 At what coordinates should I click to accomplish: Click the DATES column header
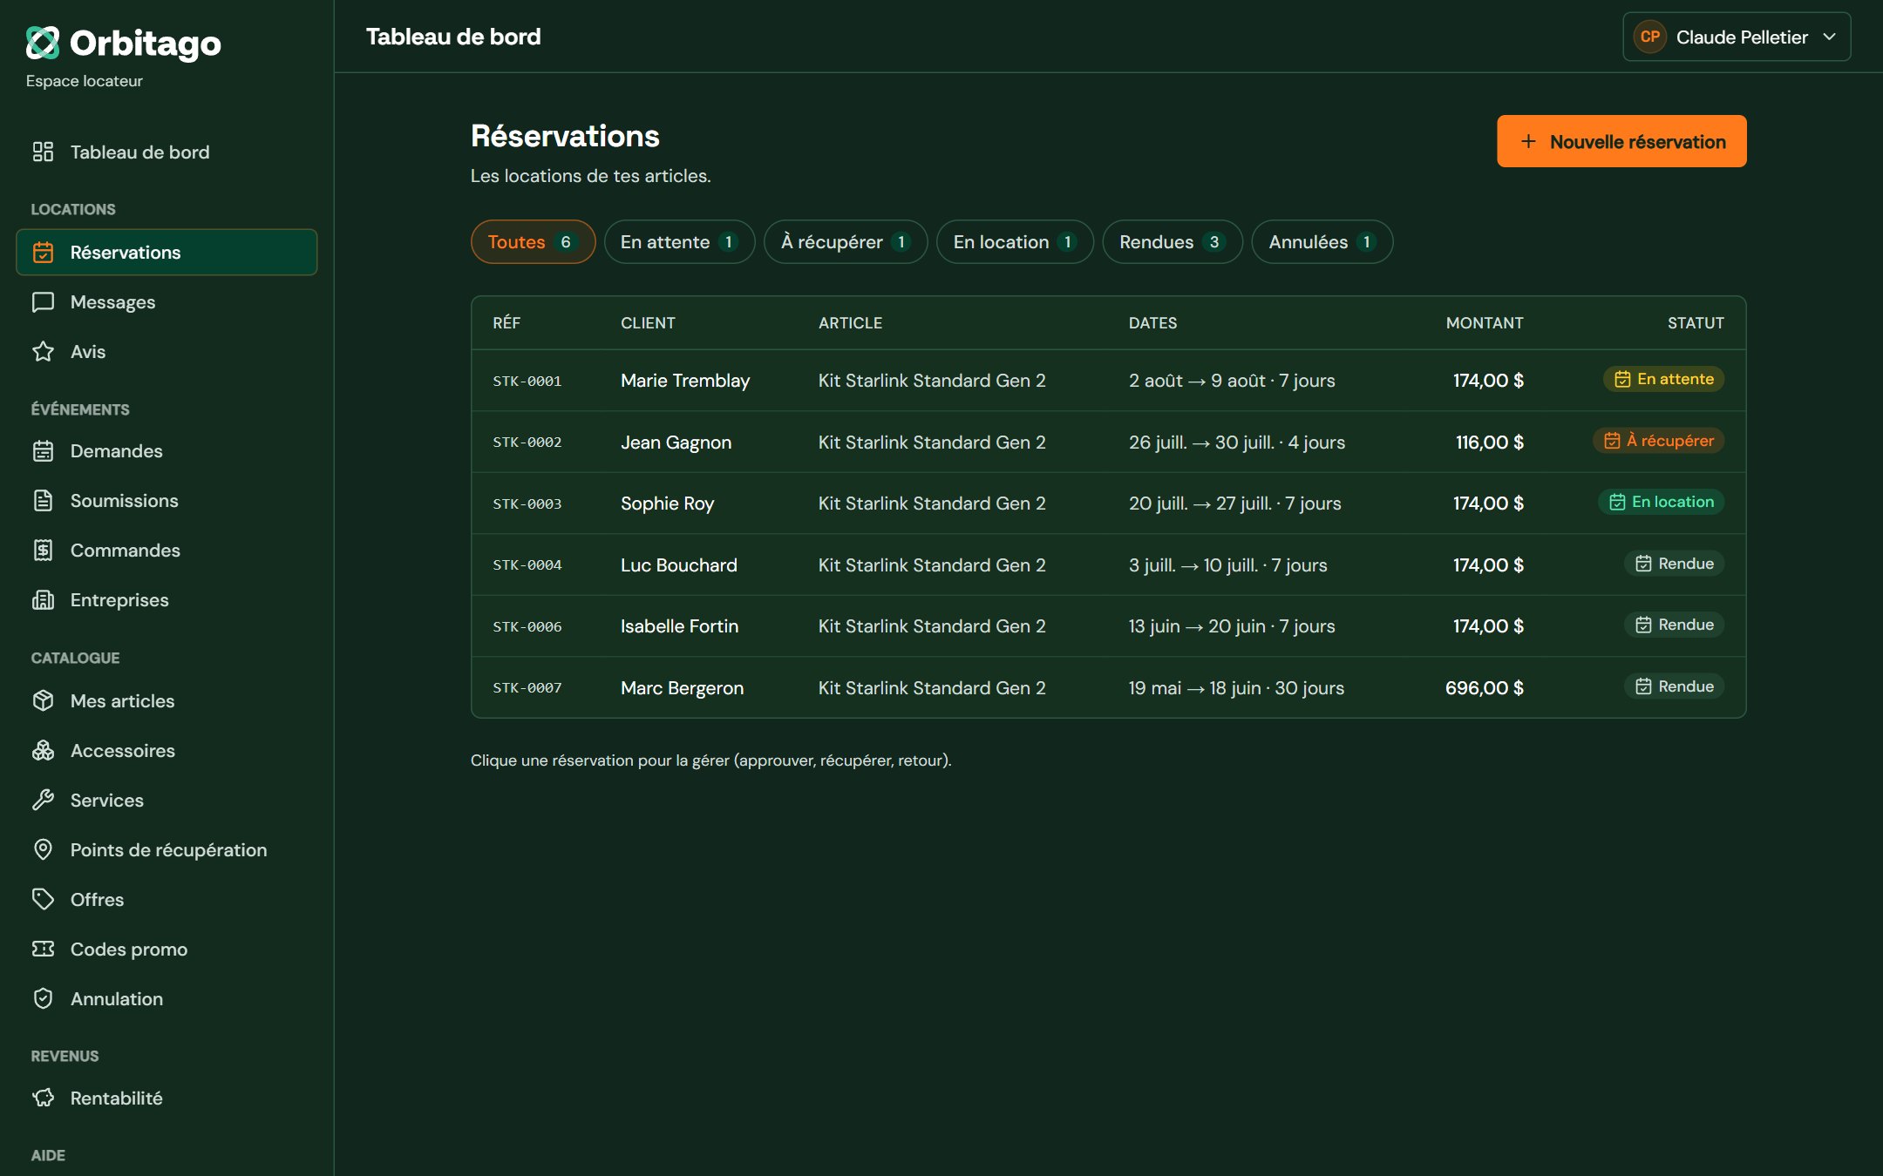(1152, 323)
